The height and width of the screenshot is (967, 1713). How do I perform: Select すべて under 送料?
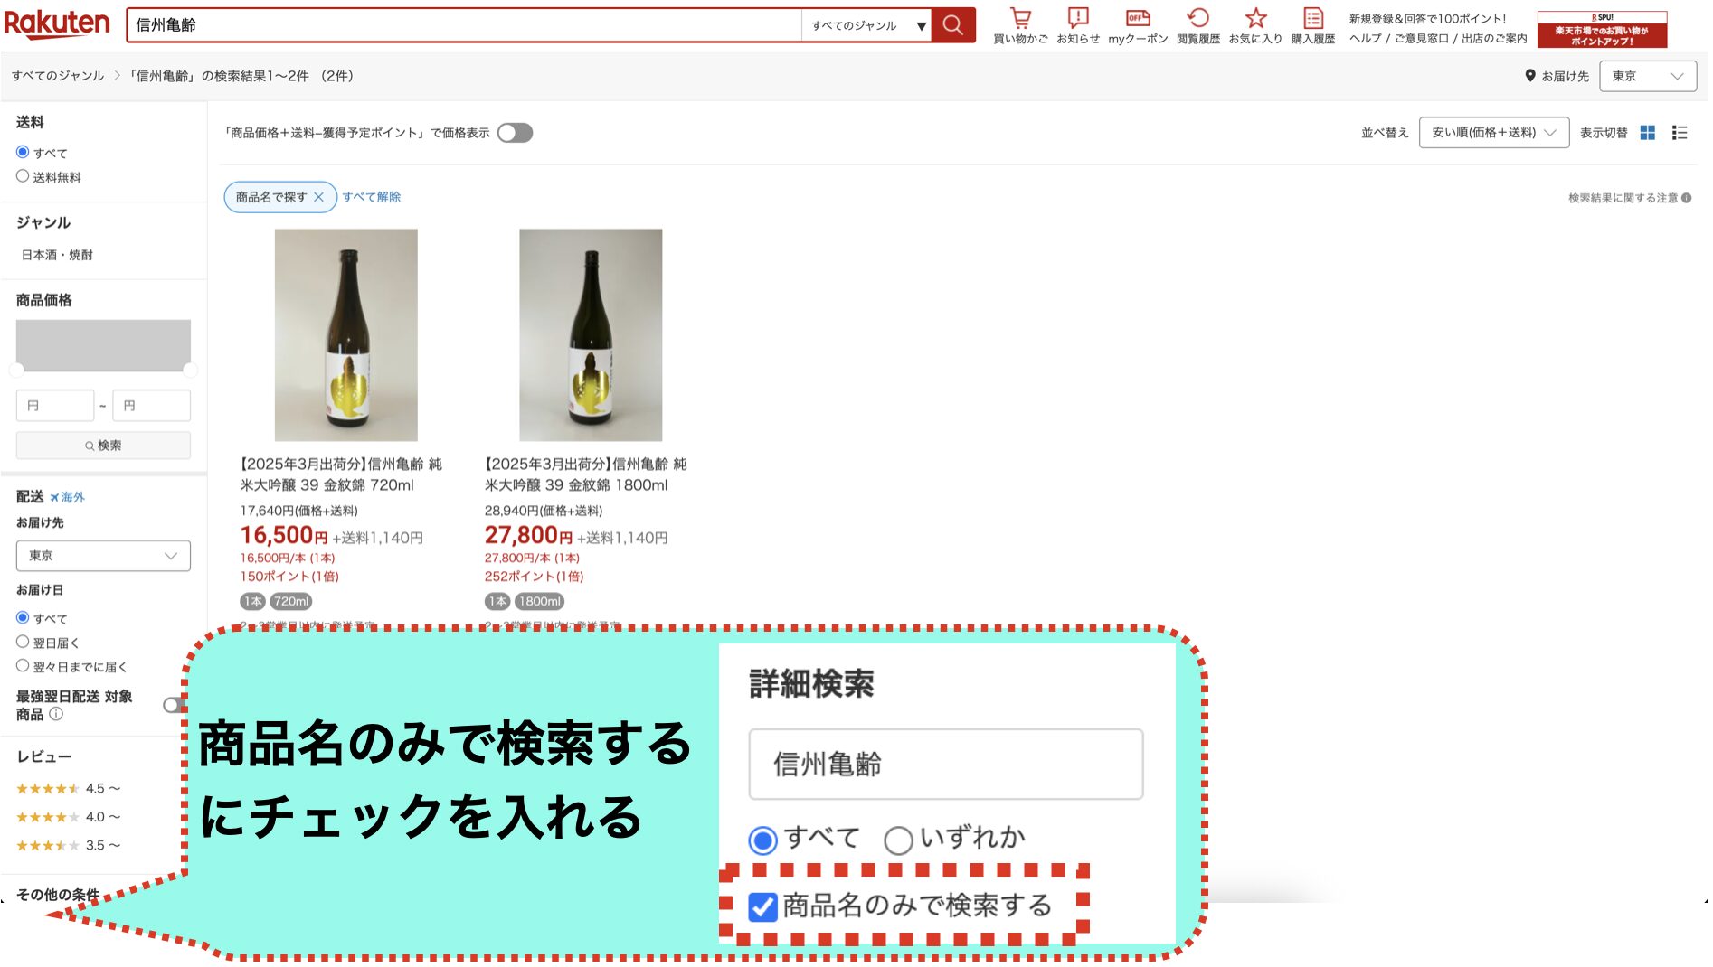click(23, 152)
